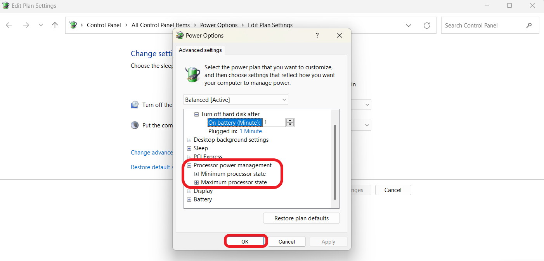
Task: Open Change advanced power settings link
Action: [152, 153]
